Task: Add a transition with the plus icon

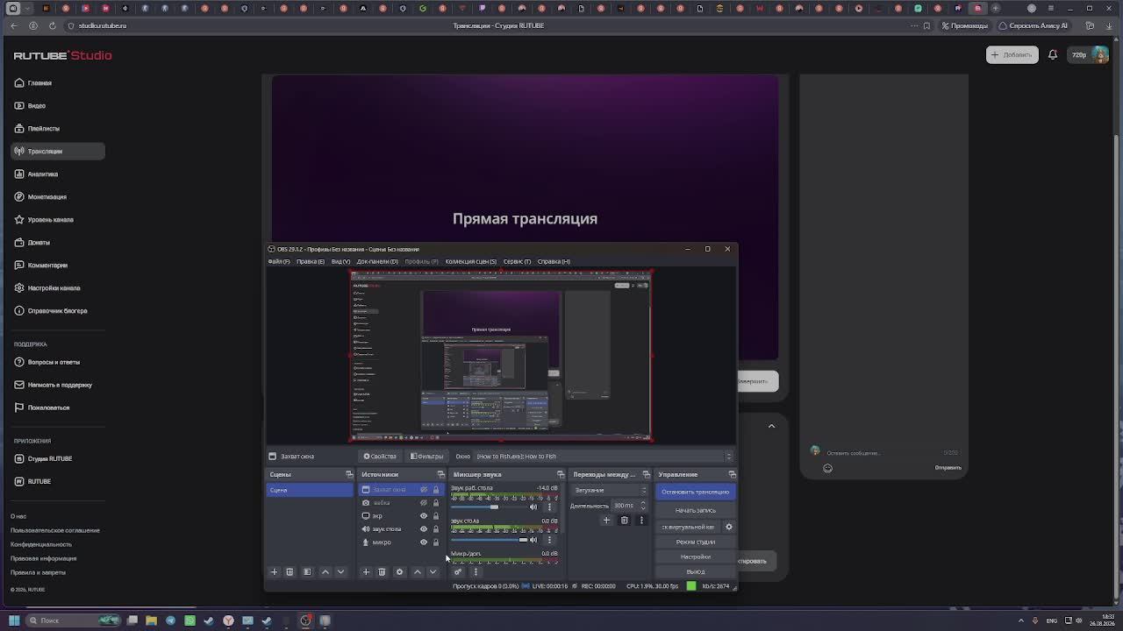Action: tap(606, 521)
